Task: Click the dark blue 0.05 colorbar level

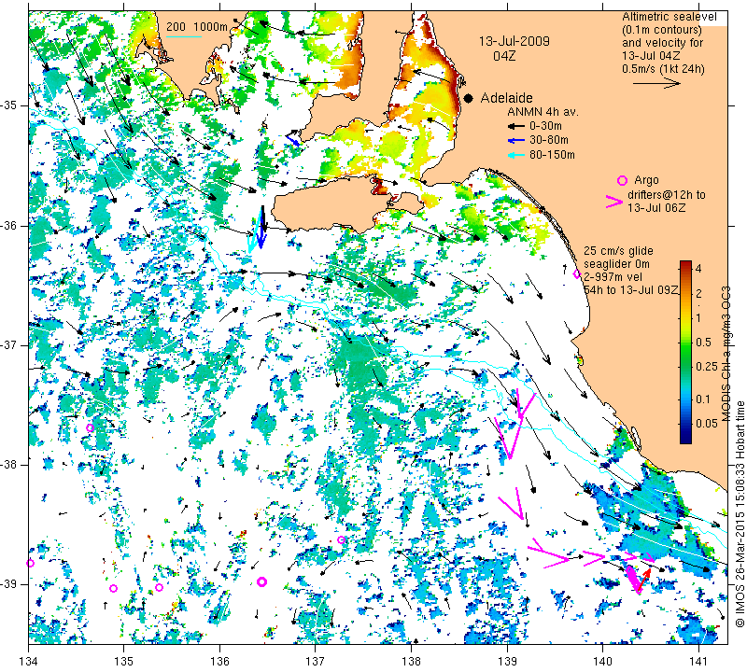Action: 685,424
